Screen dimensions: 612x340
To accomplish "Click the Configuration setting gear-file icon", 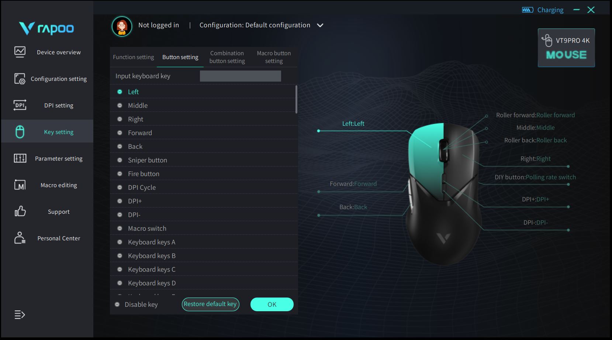I will click(20, 79).
